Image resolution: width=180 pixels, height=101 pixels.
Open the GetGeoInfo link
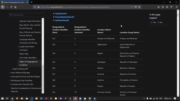click(61, 13)
